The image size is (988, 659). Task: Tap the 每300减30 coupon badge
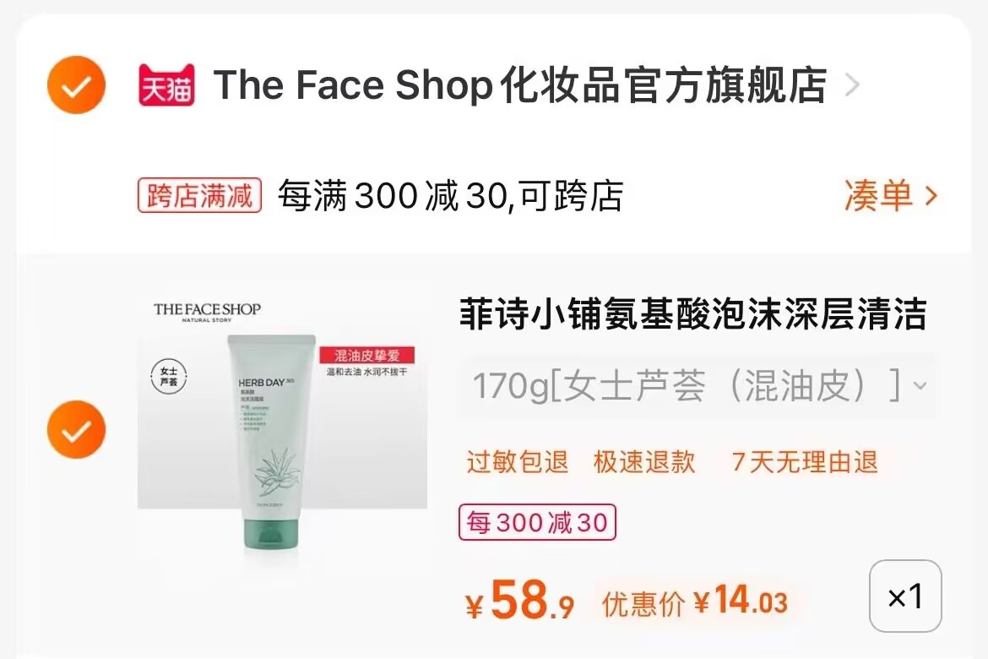click(x=537, y=522)
